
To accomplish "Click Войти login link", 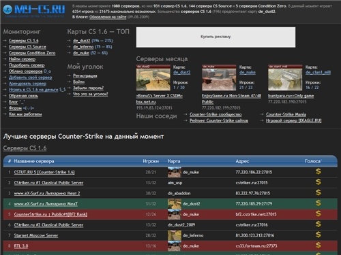I will click(x=78, y=82).
